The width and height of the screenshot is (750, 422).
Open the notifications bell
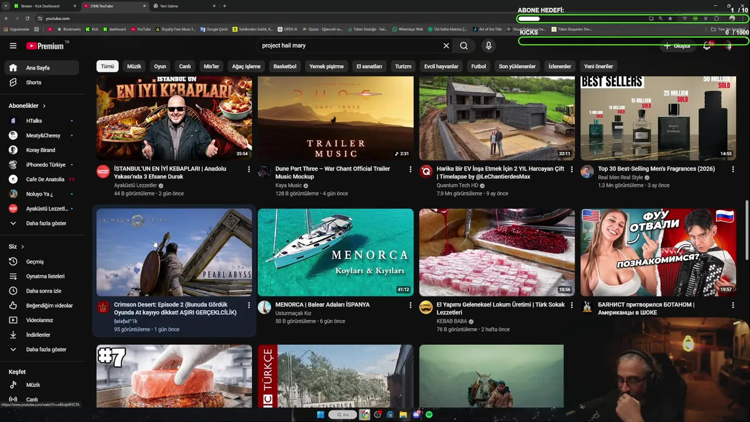coord(707,46)
